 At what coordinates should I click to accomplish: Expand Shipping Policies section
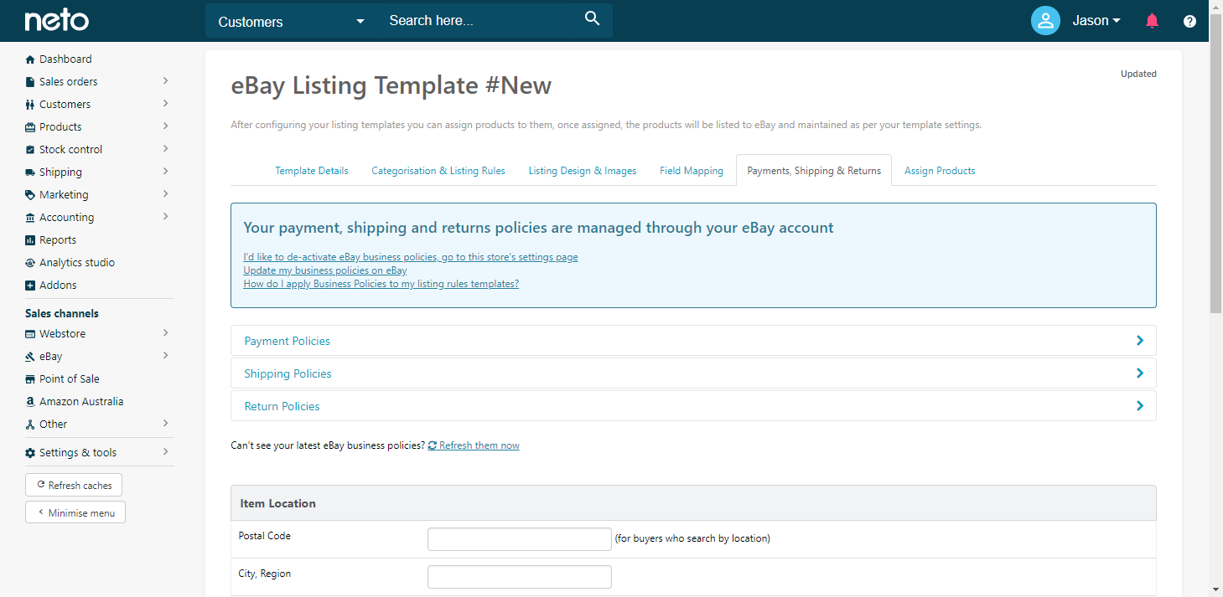[693, 373]
